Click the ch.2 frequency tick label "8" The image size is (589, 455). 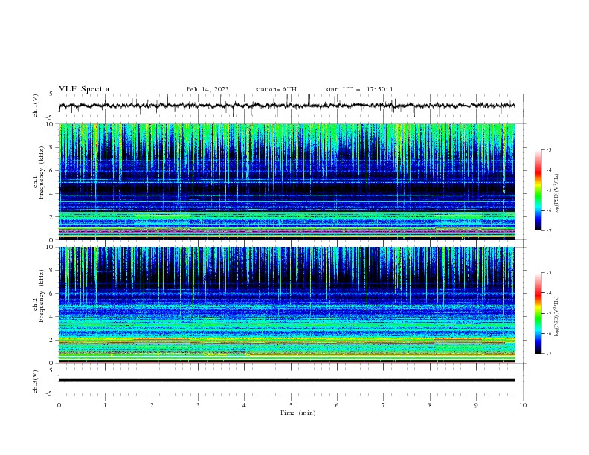(52, 271)
